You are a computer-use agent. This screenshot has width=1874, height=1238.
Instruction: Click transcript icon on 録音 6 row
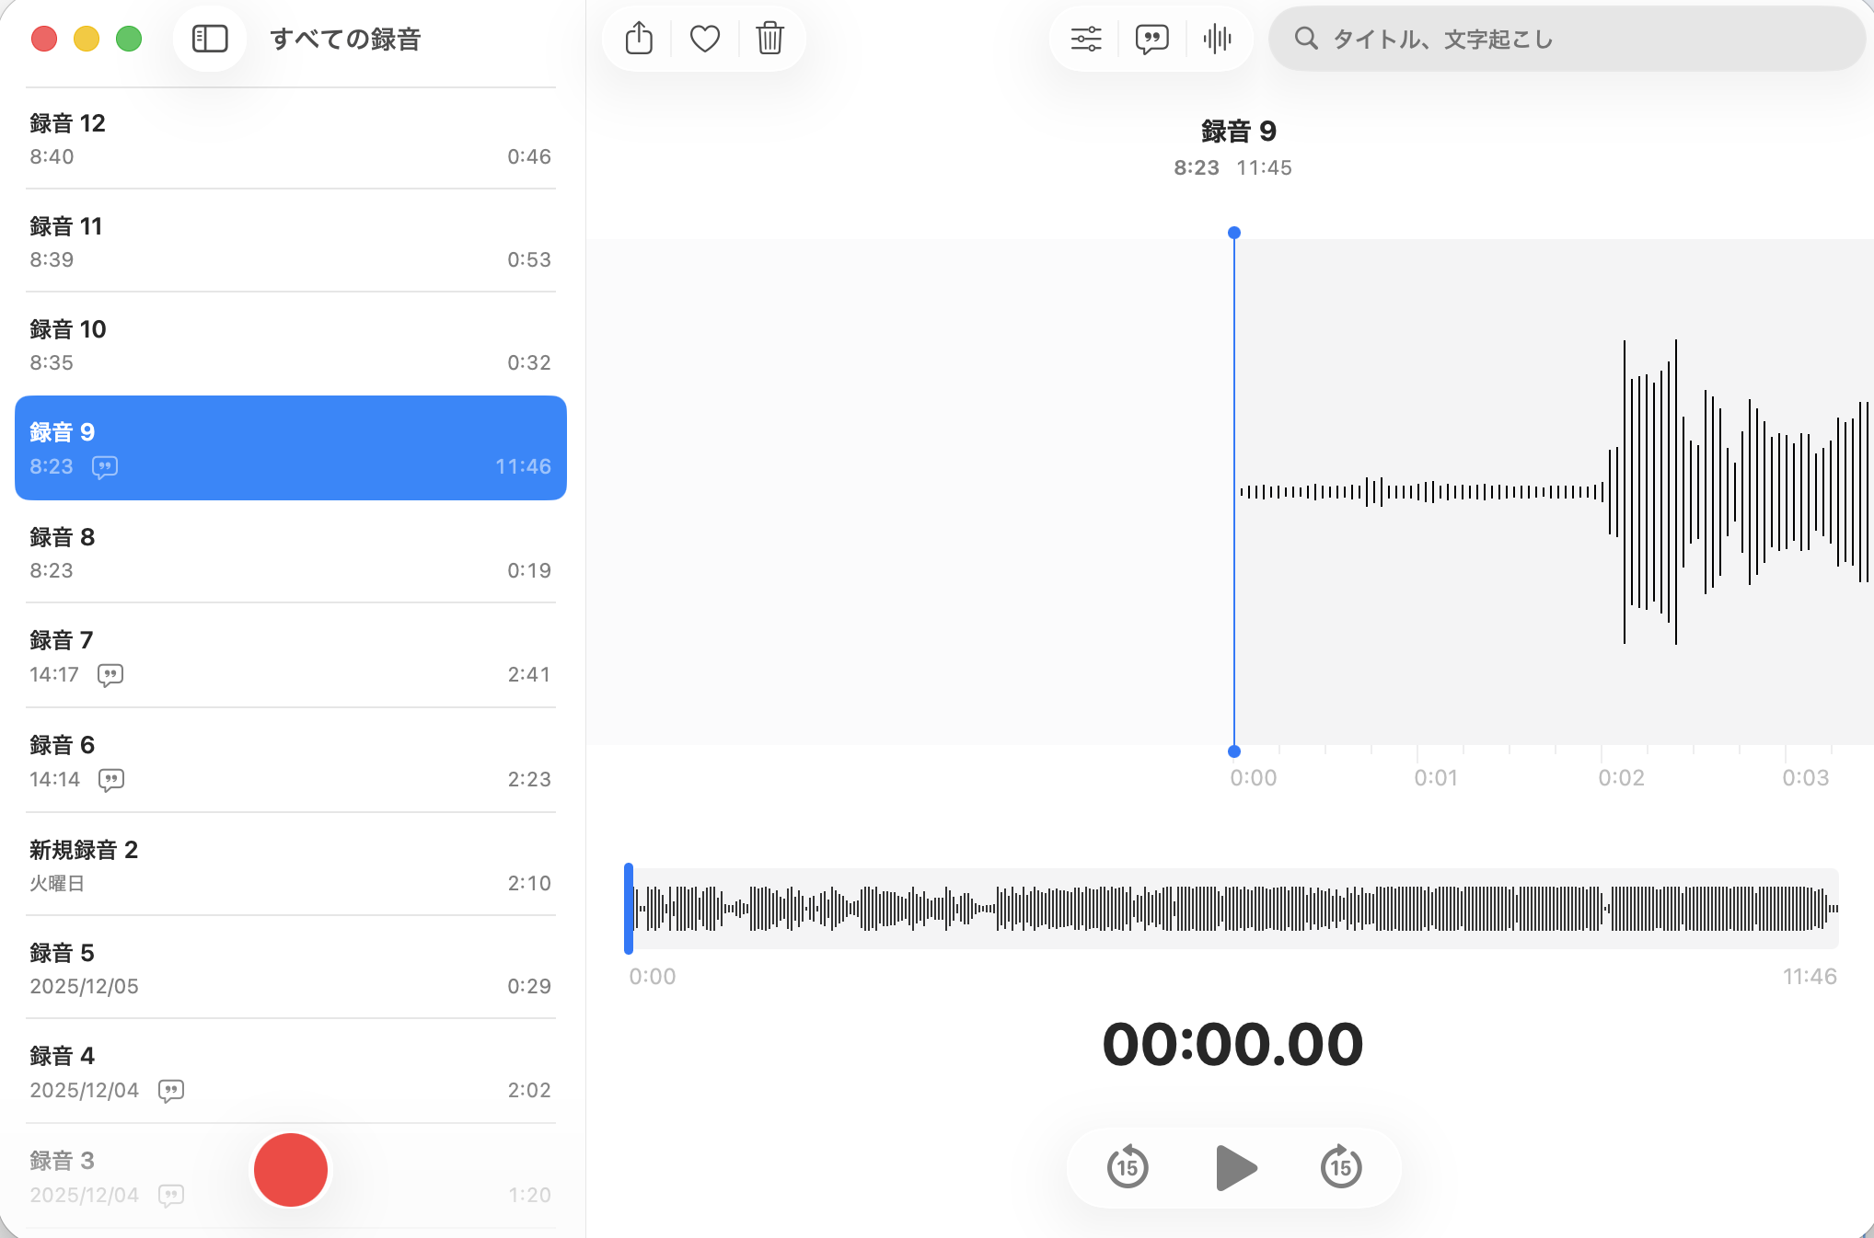pos(111,780)
